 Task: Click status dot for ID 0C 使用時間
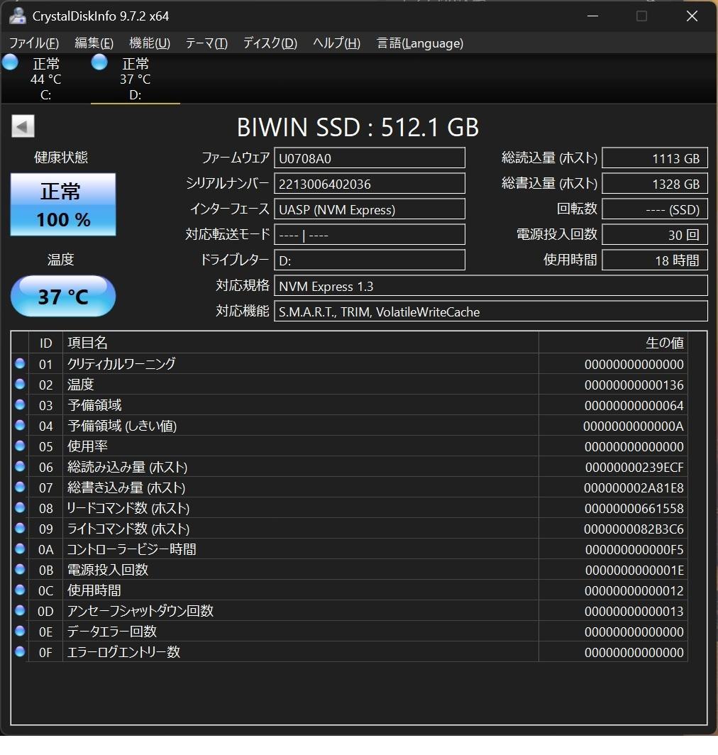point(20,590)
